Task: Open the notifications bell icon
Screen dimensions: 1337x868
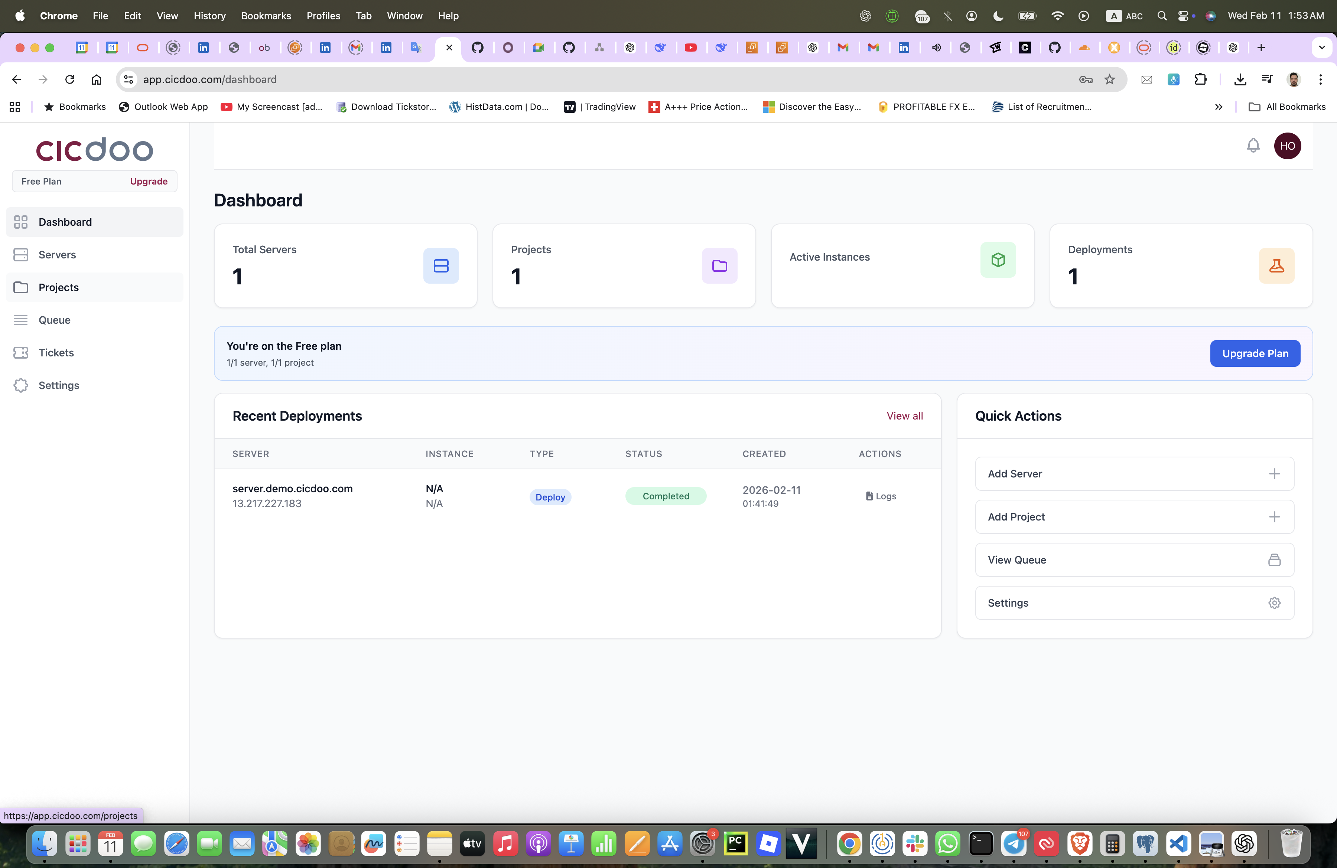Action: click(1253, 146)
